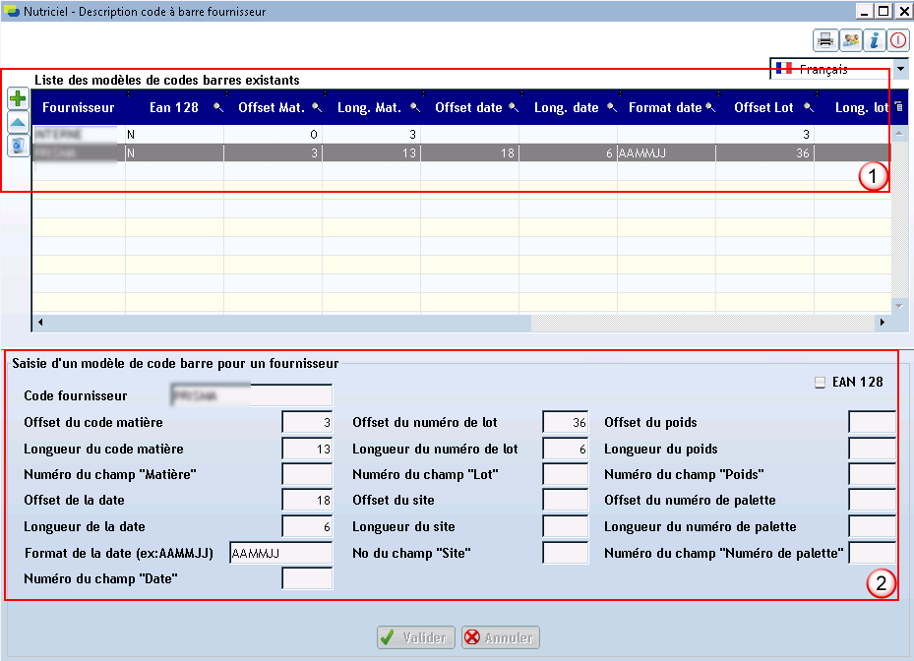Screen dimensions: 914x661
Task: Sort by the Ean 128 column header
Action: pos(174,108)
